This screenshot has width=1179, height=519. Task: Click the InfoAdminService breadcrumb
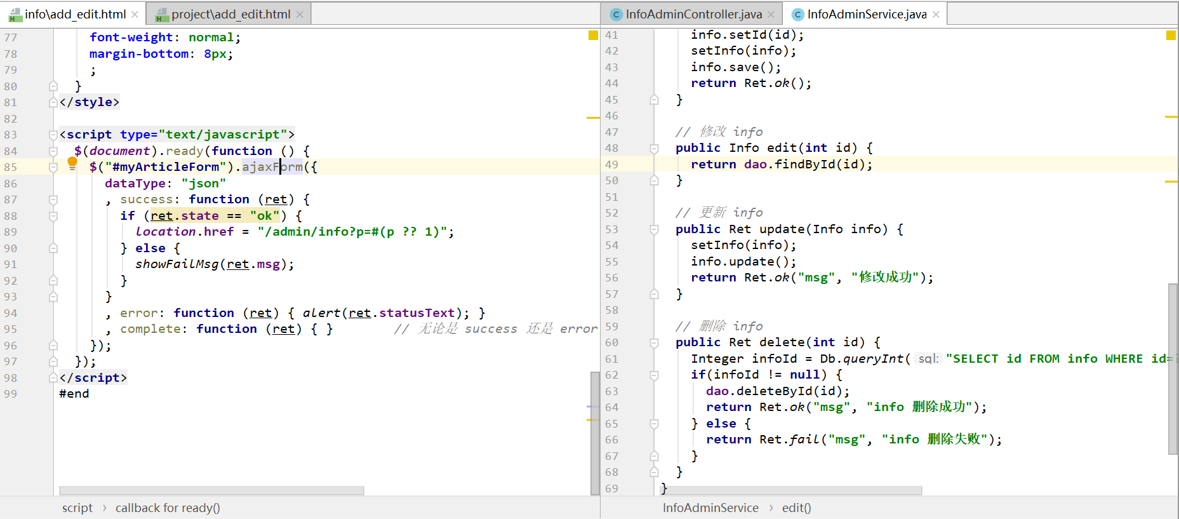coord(710,508)
